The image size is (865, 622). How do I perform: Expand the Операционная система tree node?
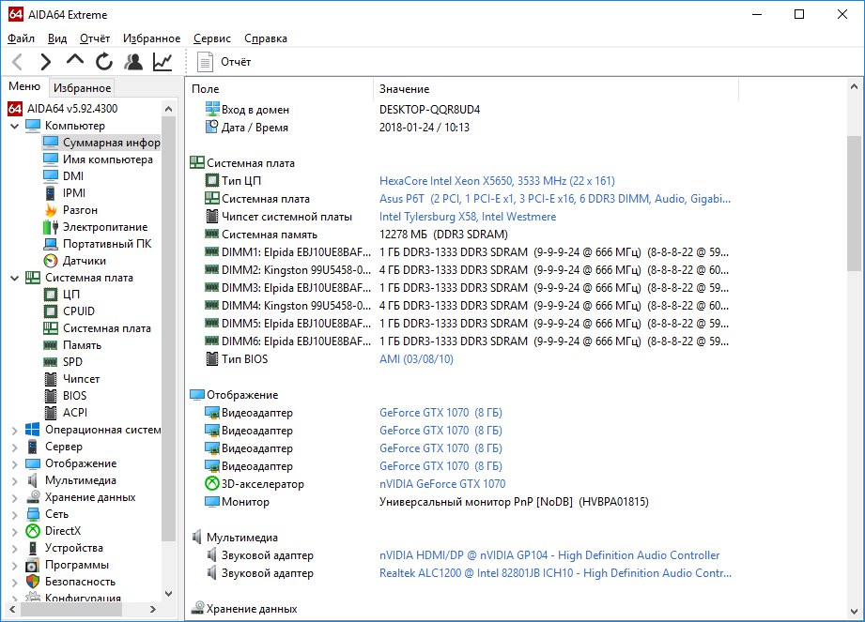[14, 430]
